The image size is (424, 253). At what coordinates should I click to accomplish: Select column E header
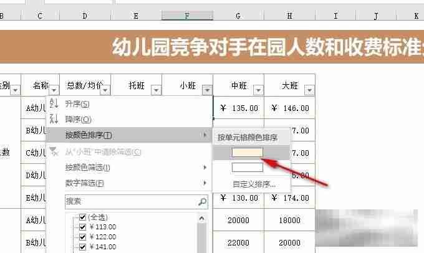click(x=136, y=16)
